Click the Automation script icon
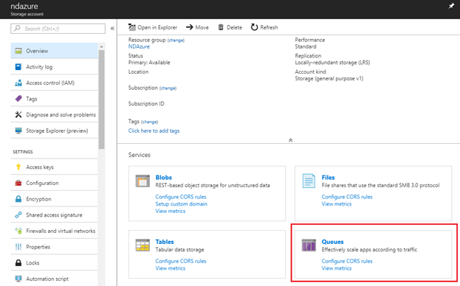Screen dimensions: 460x286 pos(18,279)
